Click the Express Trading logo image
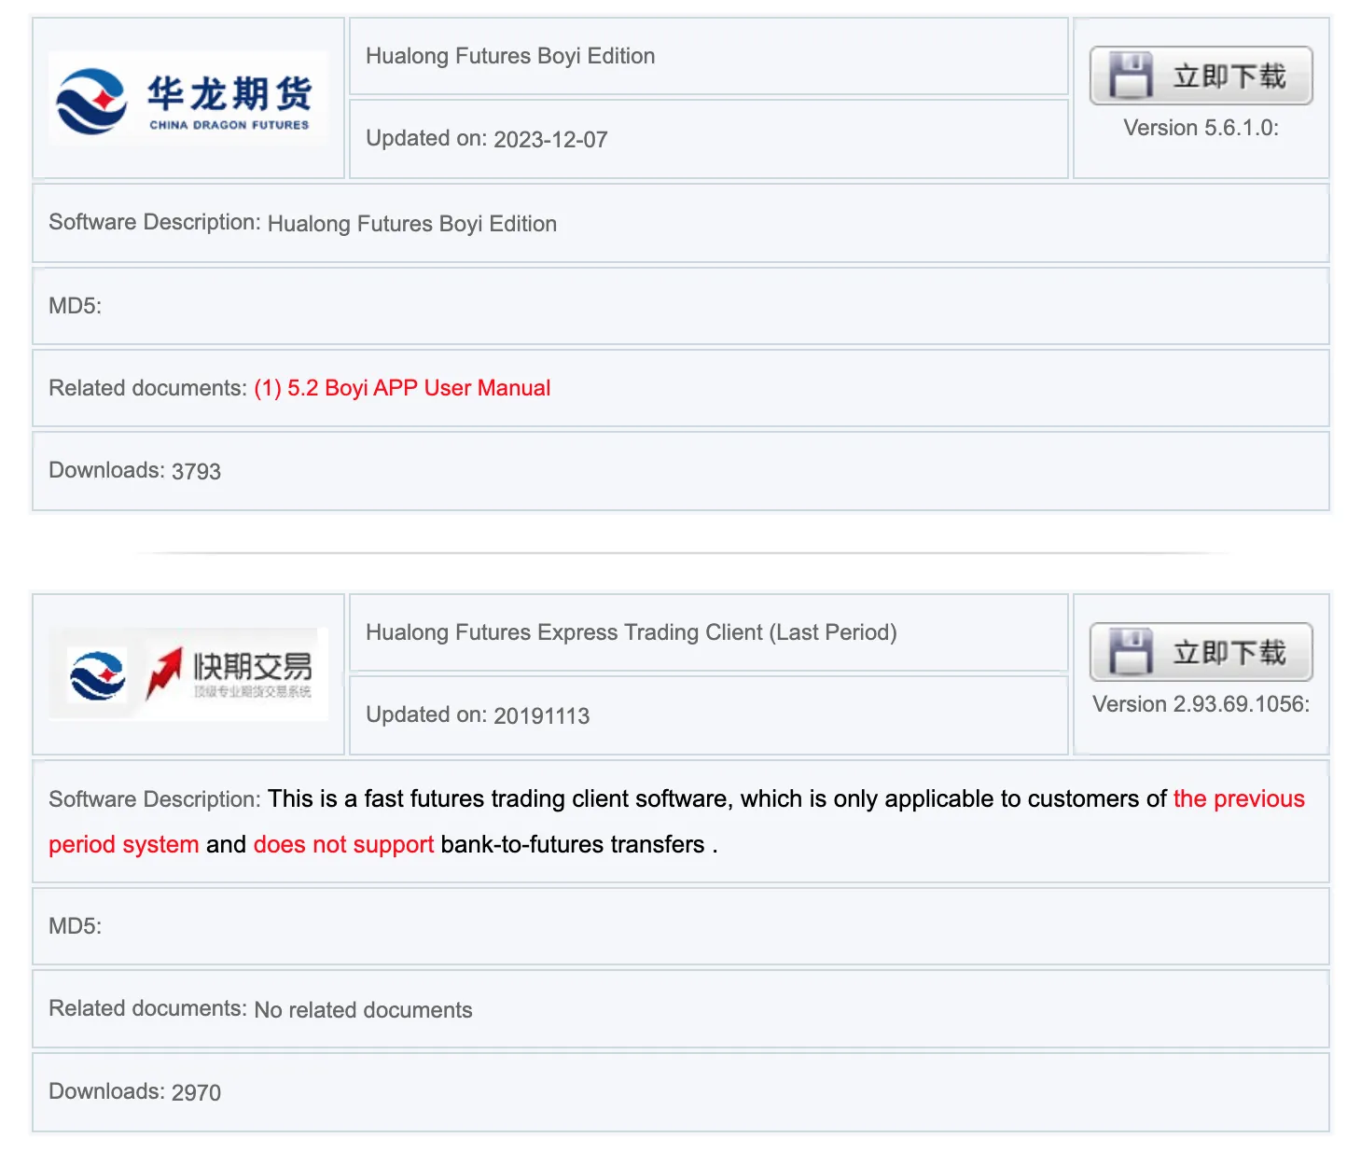Image resolution: width=1347 pixels, height=1151 pixels. coord(188,673)
